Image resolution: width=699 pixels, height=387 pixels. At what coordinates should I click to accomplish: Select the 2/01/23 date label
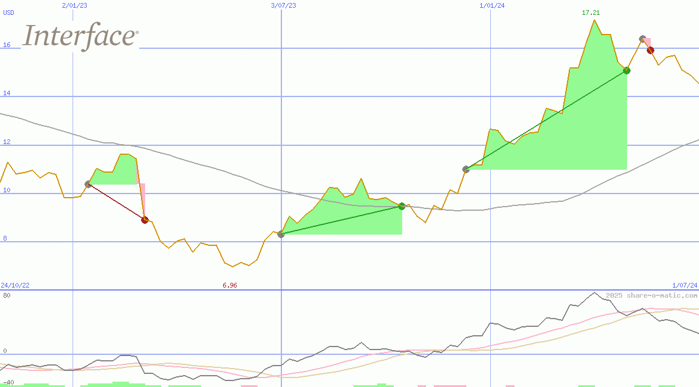click(x=74, y=5)
